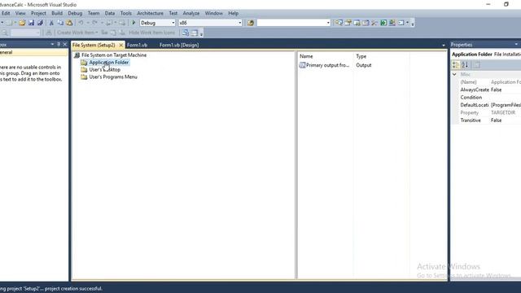This screenshot has height=293, width=521.
Task: Select the User's Programs Menu folder node
Action: (113, 77)
